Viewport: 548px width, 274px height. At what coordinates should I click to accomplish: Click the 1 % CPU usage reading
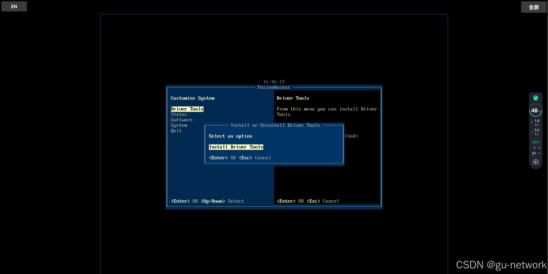click(537, 148)
